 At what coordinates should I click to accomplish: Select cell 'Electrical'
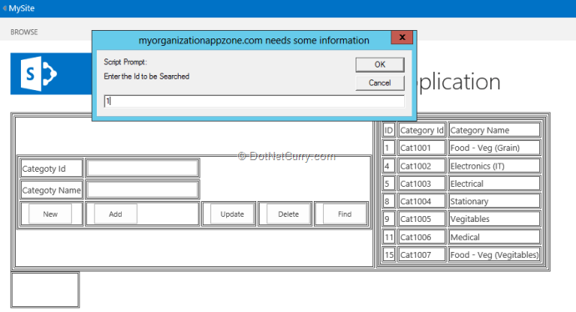click(494, 184)
